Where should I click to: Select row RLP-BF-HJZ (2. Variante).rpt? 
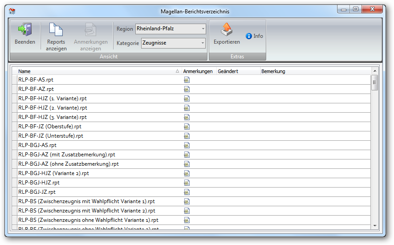(191, 108)
